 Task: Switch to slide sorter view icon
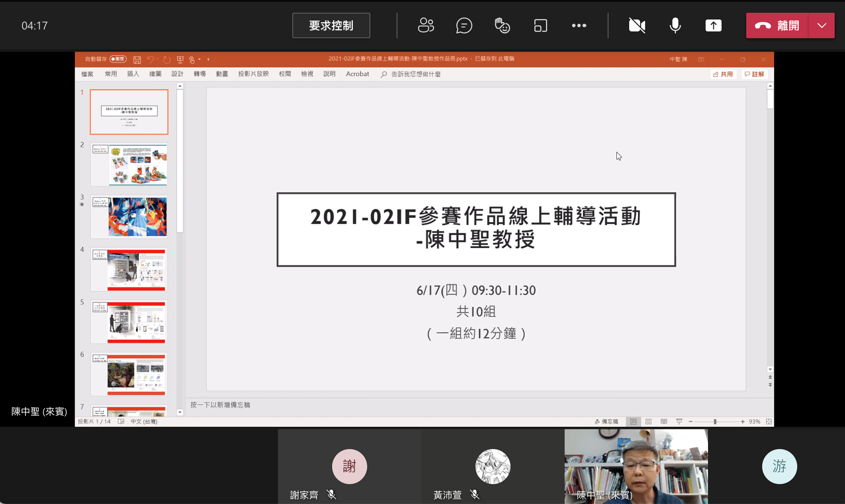648,421
